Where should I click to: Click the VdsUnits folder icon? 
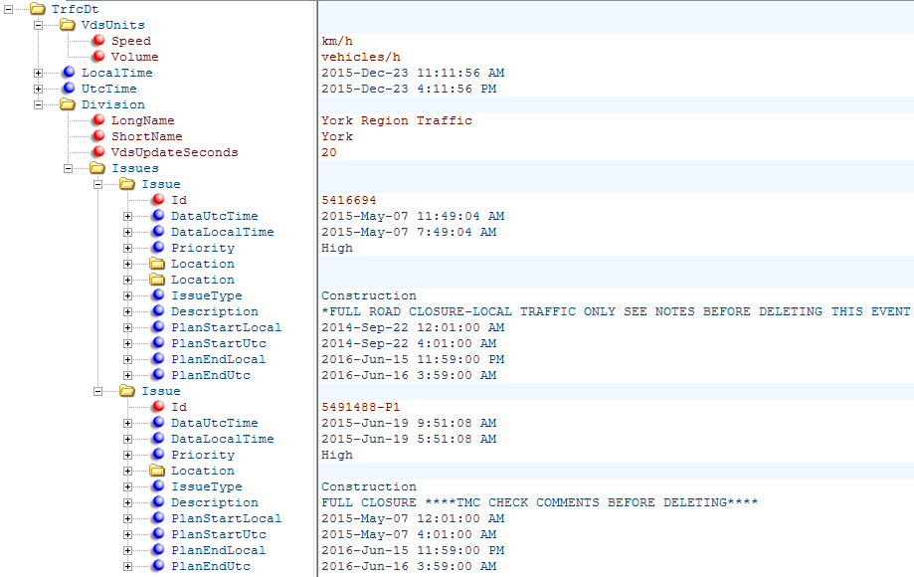coord(68,25)
